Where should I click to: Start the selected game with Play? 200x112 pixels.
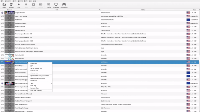[x=19, y=5]
